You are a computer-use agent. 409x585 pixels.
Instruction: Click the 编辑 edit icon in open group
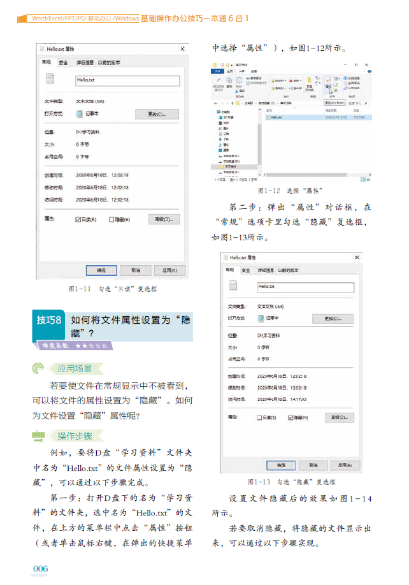[336, 84]
